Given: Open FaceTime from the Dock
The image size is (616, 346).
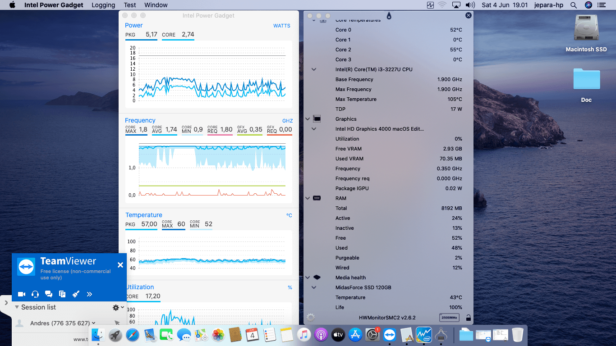Looking at the screenshot, I should (x=167, y=335).
